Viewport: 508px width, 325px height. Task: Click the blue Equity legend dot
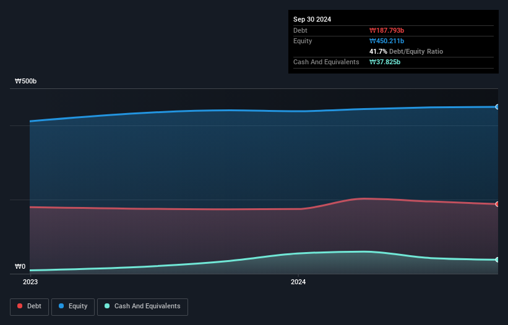61,306
